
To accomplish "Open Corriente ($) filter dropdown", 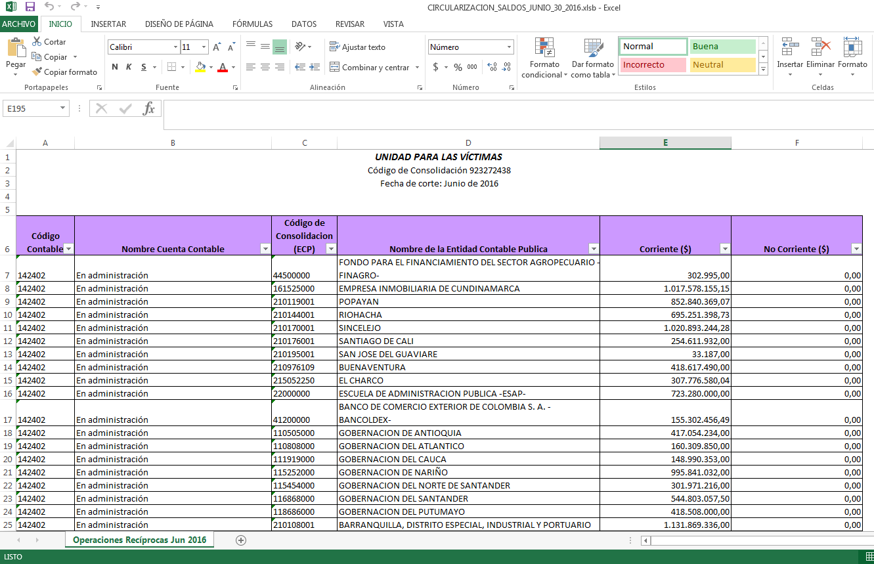I will pos(725,249).
